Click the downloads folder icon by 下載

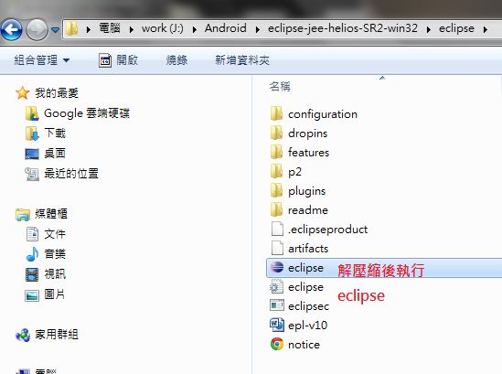pos(32,134)
